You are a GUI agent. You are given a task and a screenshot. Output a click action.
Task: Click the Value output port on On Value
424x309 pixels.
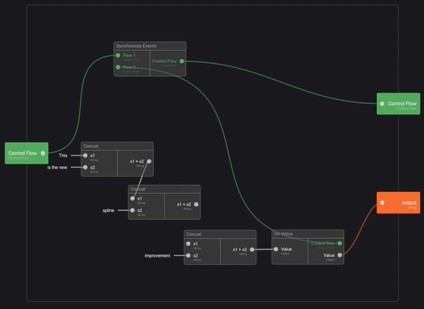coord(339,255)
